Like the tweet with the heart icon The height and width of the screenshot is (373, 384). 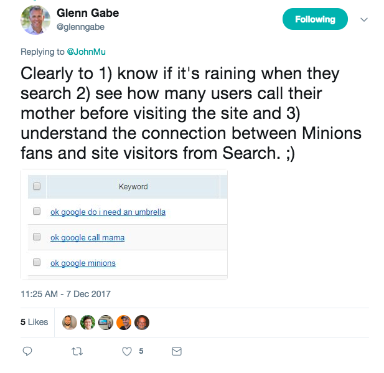pyautogui.click(x=127, y=352)
